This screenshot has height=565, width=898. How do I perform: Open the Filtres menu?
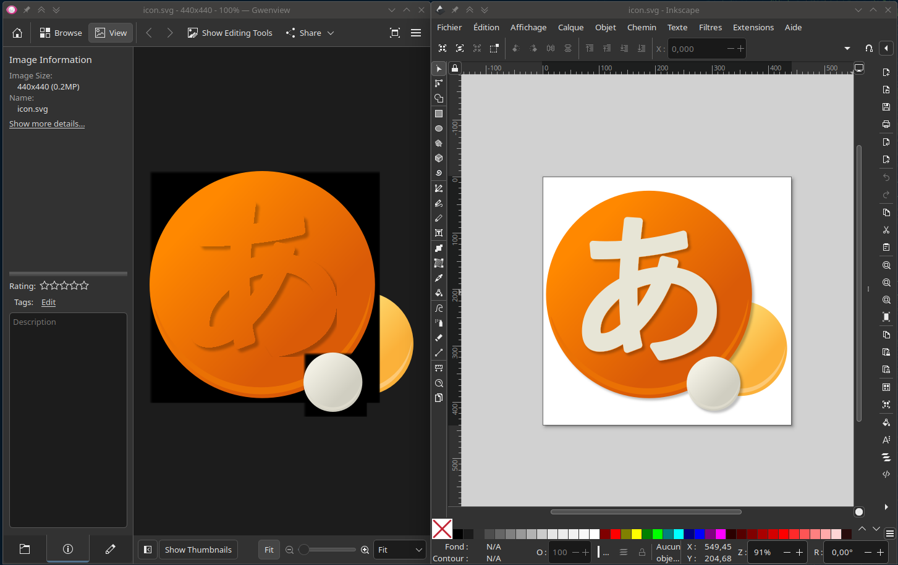(710, 27)
